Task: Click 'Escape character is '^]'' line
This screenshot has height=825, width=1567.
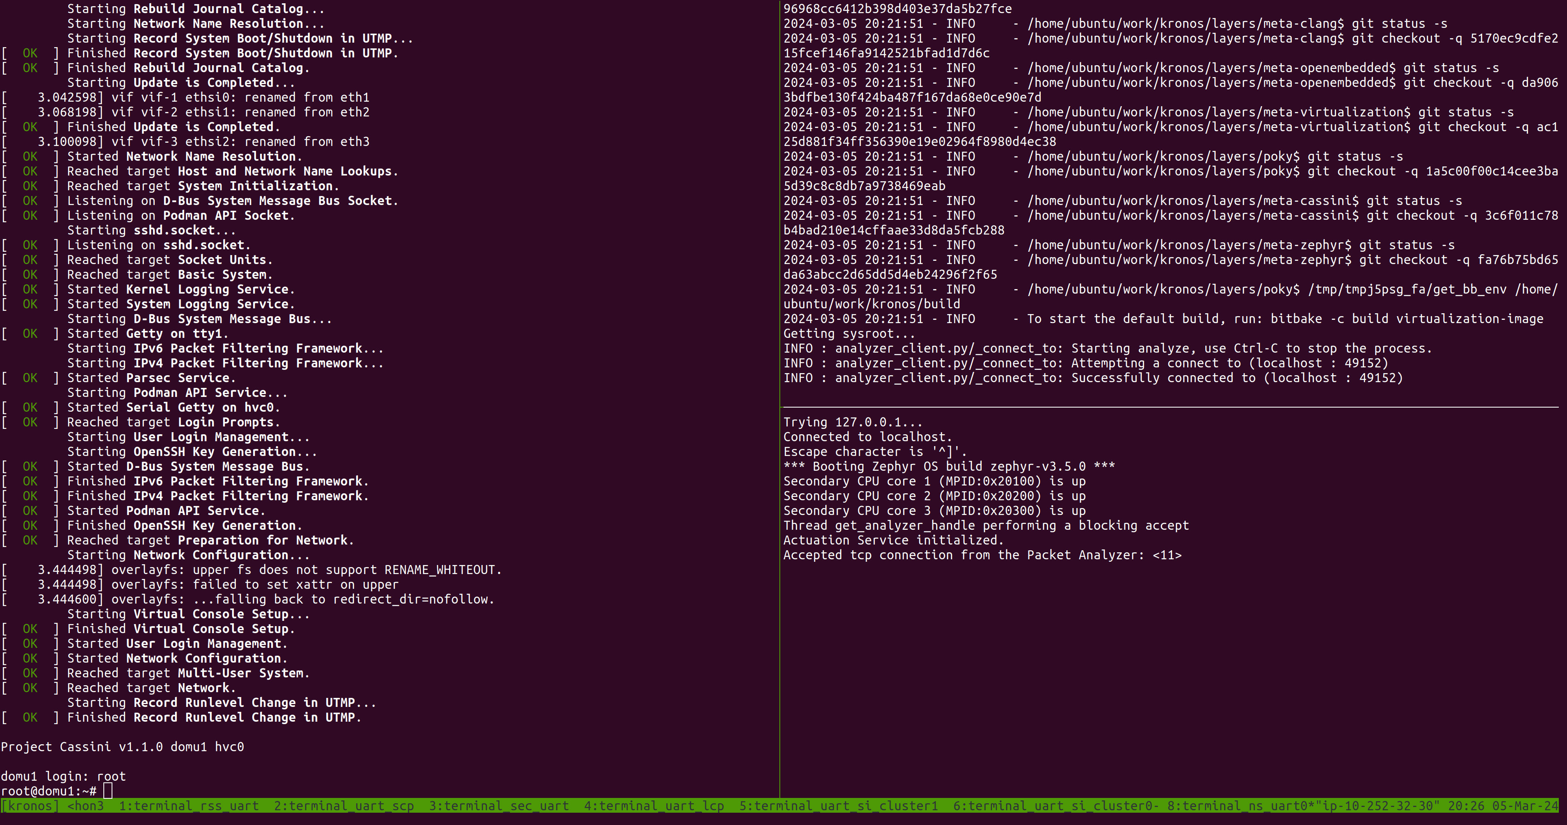Action: [x=875, y=452]
